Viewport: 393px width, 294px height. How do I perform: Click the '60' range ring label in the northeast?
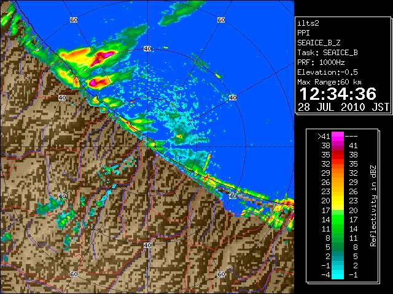221,20
